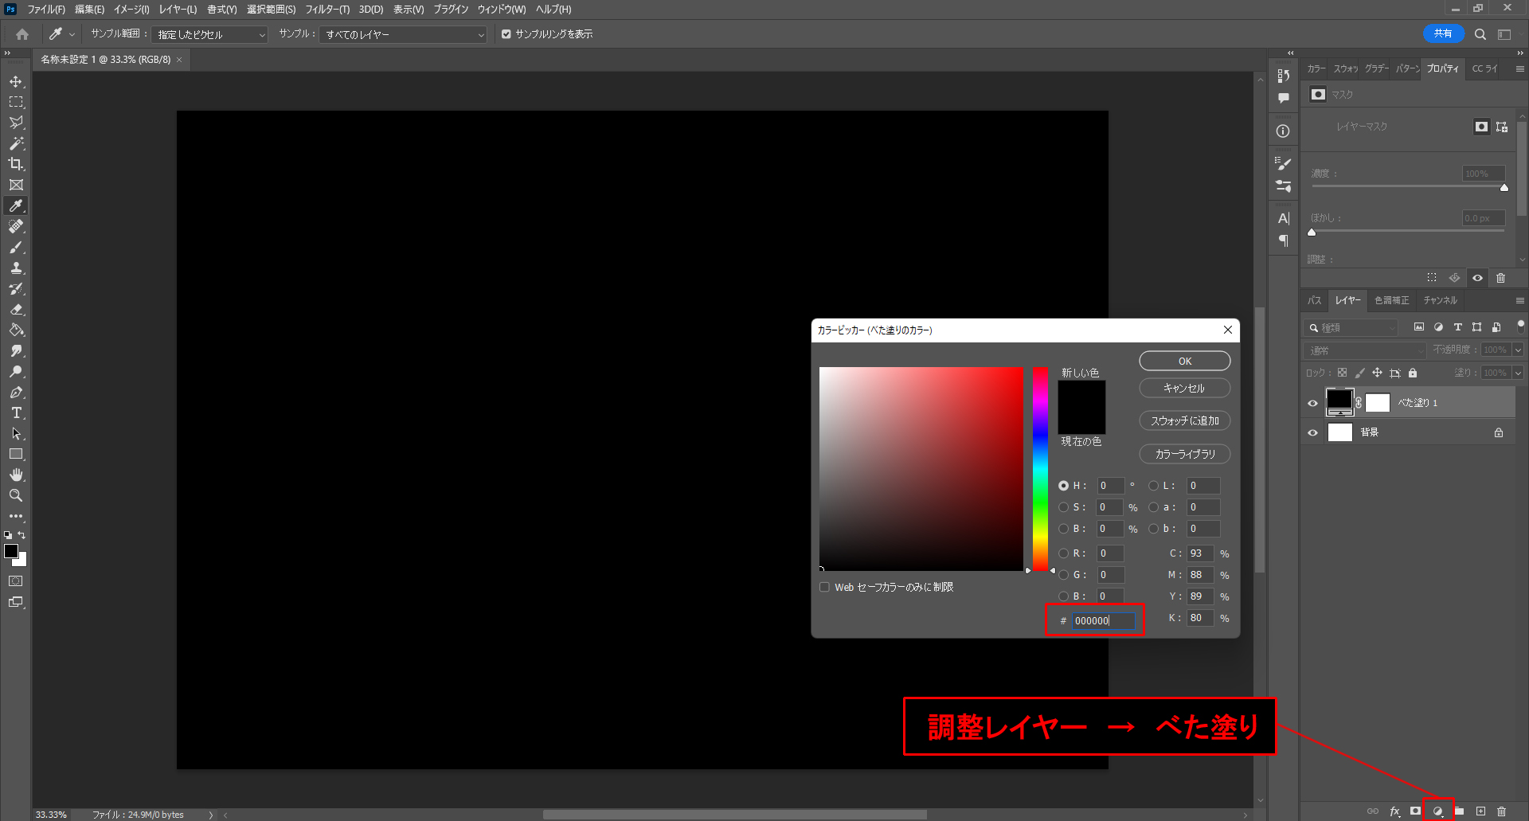Select the Crop tool

pos(16,164)
